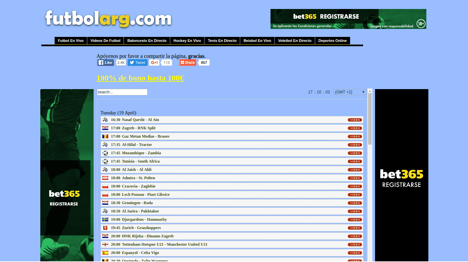This screenshot has height=262, width=468.
Task: Click the top bet365 Registrarse banner
Action: [x=348, y=19]
